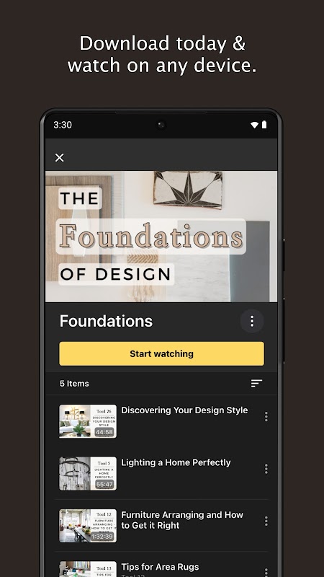
Task: Select the Lighting a Home Perfectly title
Action: point(176,462)
